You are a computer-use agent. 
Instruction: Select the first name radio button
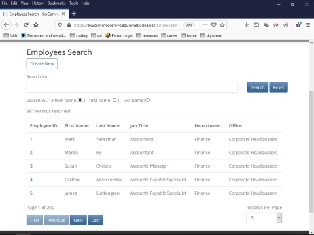(114, 100)
